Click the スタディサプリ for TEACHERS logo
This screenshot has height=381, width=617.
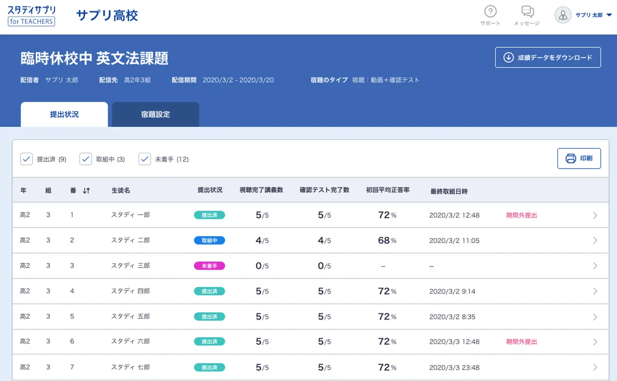(32, 16)
